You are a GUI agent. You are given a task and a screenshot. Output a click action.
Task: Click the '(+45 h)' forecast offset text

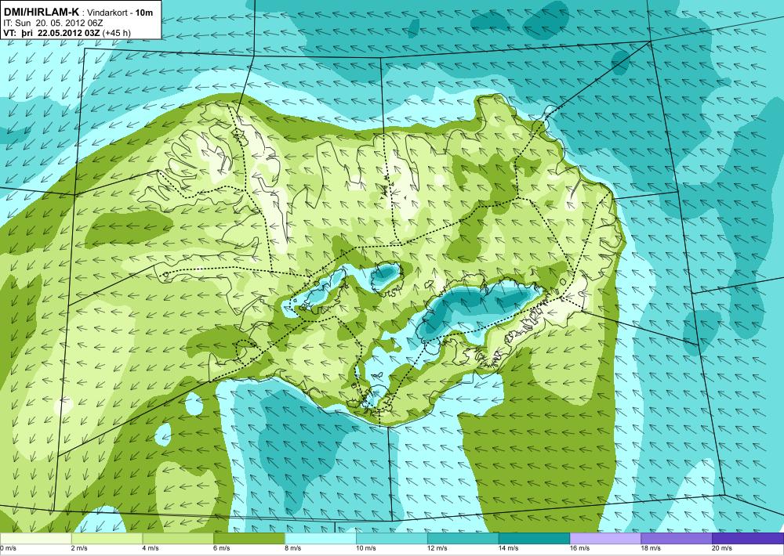[x=118, y=33]
